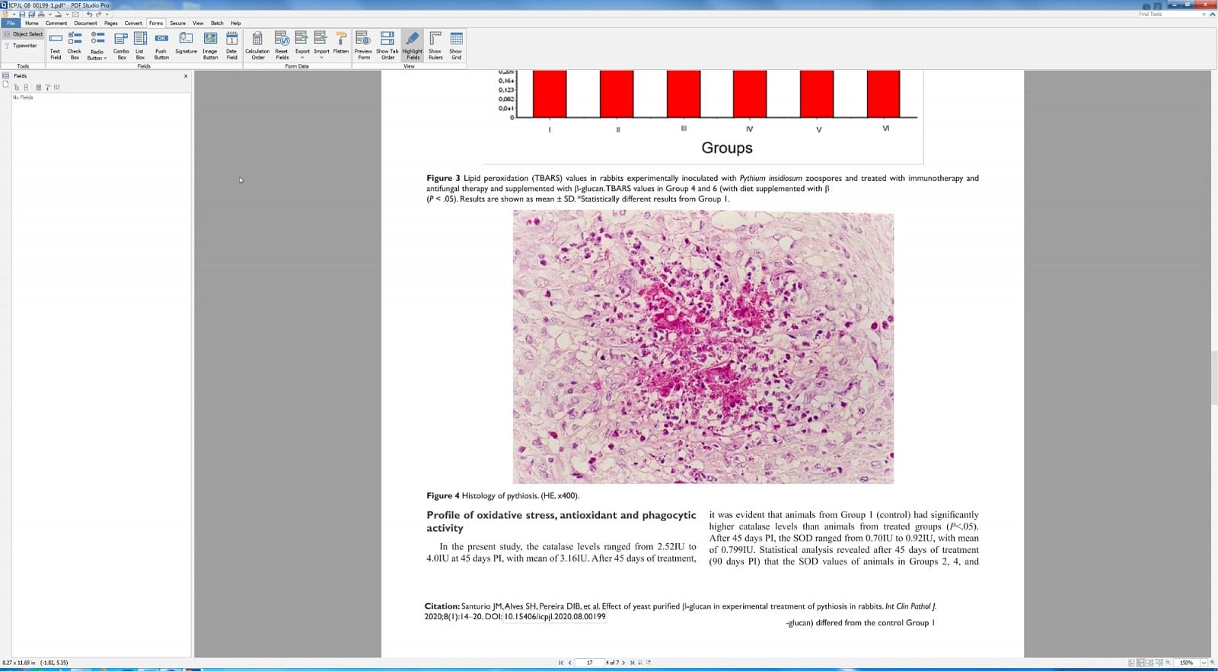Select the Check Box form tool

(75, 46)
